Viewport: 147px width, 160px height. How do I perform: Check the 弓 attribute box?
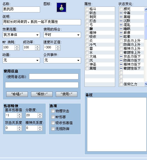coord(87,25)
